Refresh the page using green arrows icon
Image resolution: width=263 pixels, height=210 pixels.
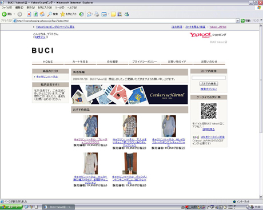(35, 14)
